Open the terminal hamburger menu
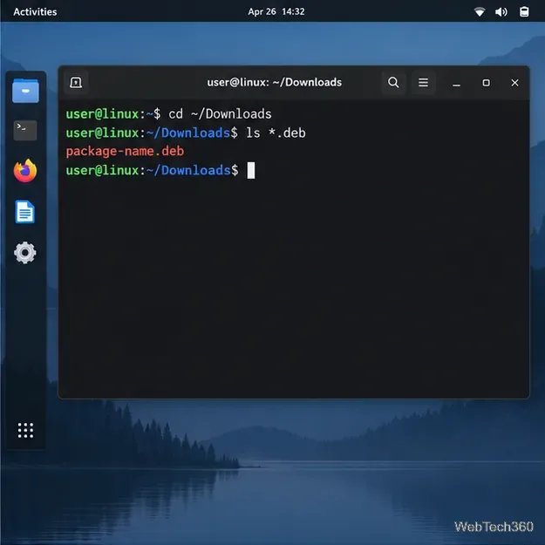This screenshot has height=545, width=545. tap(423, 82)
